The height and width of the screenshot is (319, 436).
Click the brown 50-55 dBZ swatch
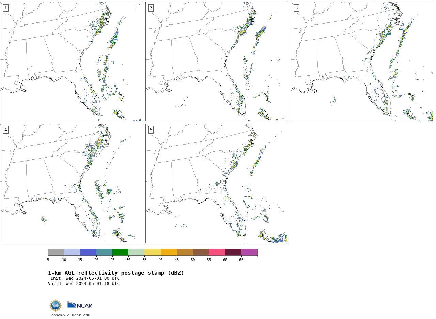click(201, 252)
